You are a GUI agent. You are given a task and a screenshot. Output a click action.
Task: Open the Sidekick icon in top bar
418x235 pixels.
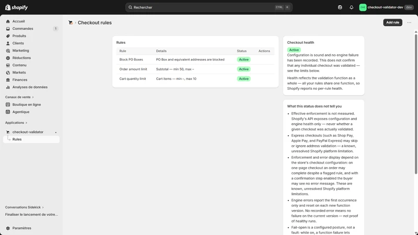click(340, 7)
